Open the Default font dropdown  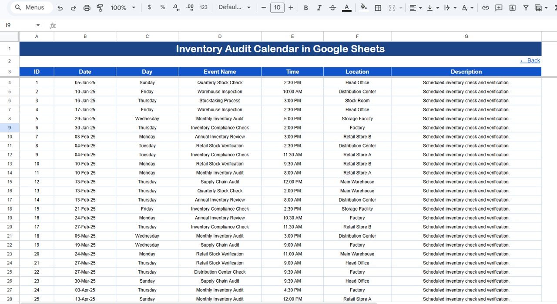[235, 8]
